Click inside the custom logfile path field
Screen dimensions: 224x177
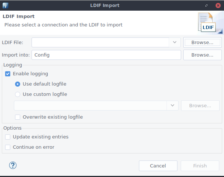tap(90, 105)
